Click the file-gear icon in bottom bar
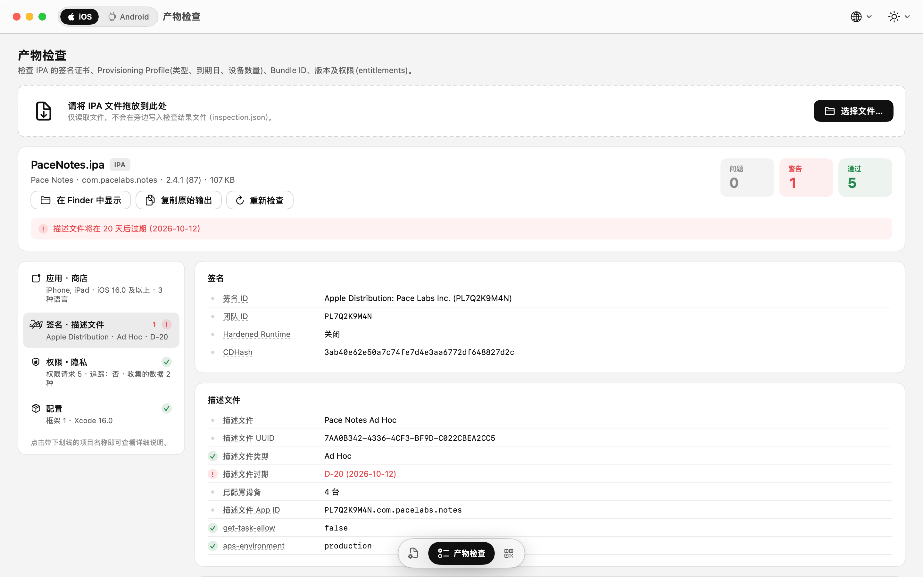 pyautogui.click(x=413, y=553)
